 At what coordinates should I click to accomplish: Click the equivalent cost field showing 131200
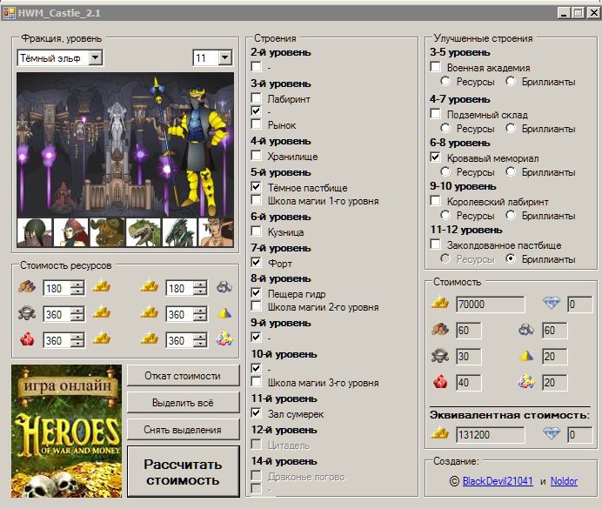coord(490,435)
